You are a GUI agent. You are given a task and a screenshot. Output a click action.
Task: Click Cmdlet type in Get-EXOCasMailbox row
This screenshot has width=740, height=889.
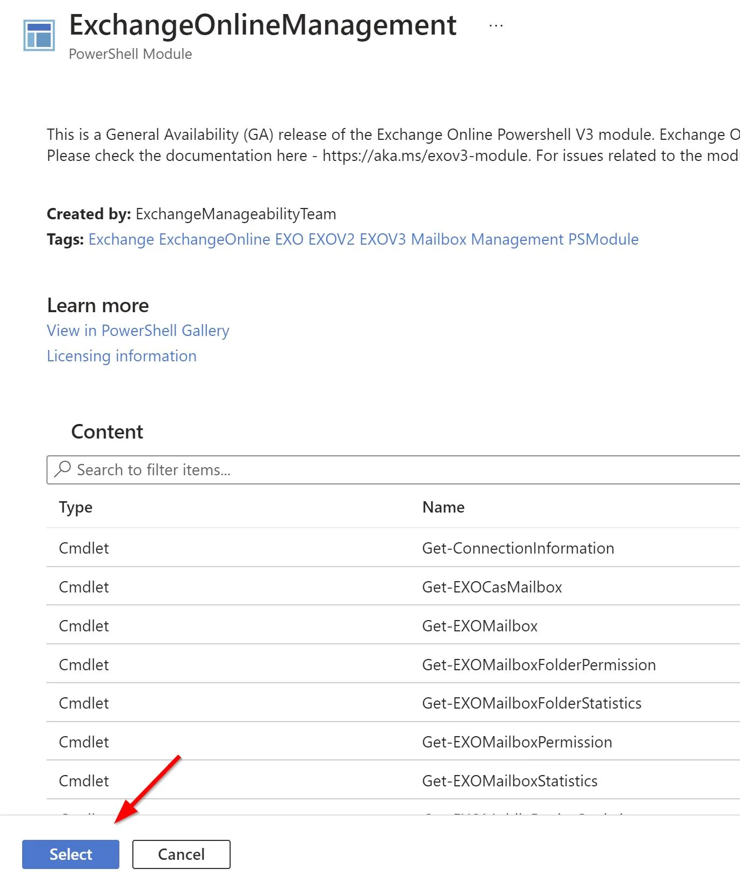pos(84,587)
